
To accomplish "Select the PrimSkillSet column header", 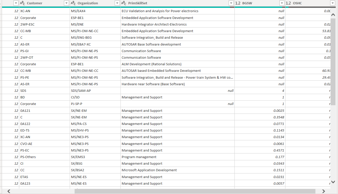I will 178,3.
